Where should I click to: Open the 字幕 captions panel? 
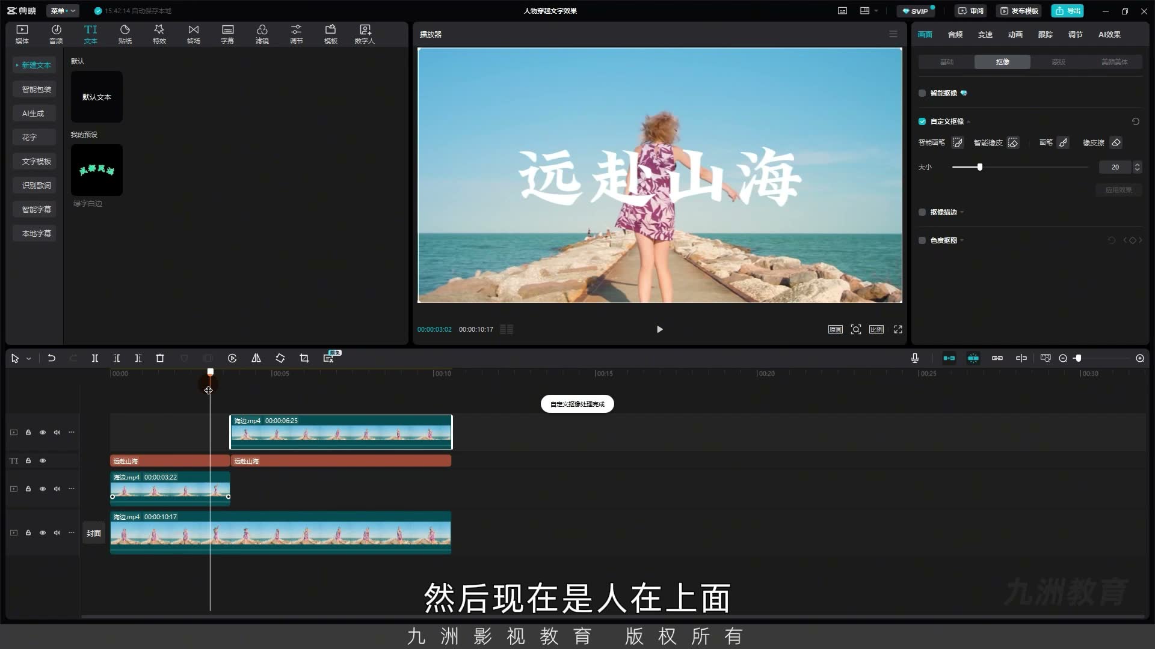pos(227,34)
